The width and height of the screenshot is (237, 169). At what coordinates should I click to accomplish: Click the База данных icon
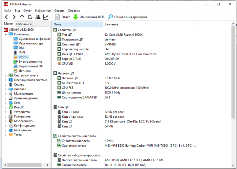(x=10, y=130)
